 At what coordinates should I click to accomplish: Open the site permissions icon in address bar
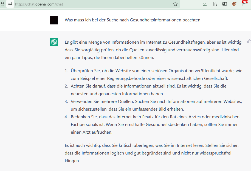point(10,4)
